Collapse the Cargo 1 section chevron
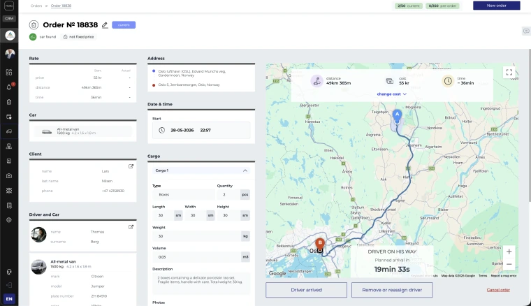 click(x=245, y=170)
